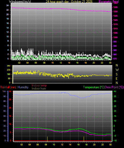Click the 24 windspeed scale value

[x=7, y=6]
